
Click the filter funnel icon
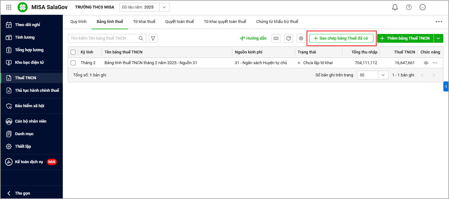153,38
